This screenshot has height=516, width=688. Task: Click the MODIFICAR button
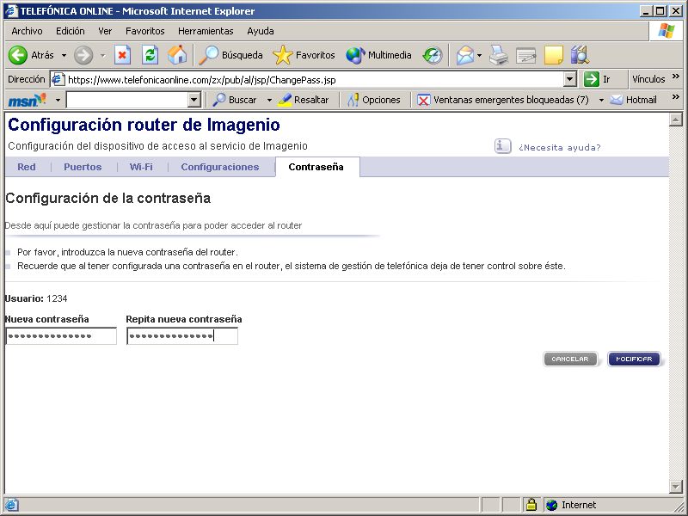(634, 359)
